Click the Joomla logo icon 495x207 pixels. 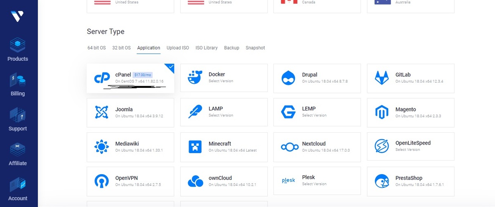pyautogui.click(x=101, y=112)
